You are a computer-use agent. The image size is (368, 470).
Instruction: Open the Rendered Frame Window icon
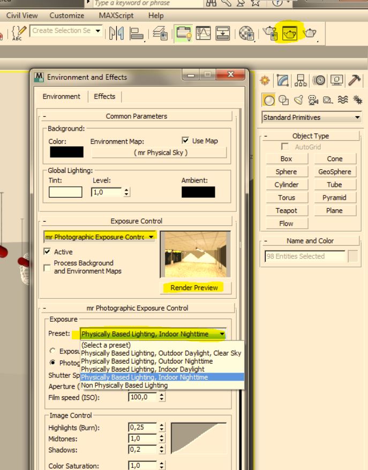[290, 33]
